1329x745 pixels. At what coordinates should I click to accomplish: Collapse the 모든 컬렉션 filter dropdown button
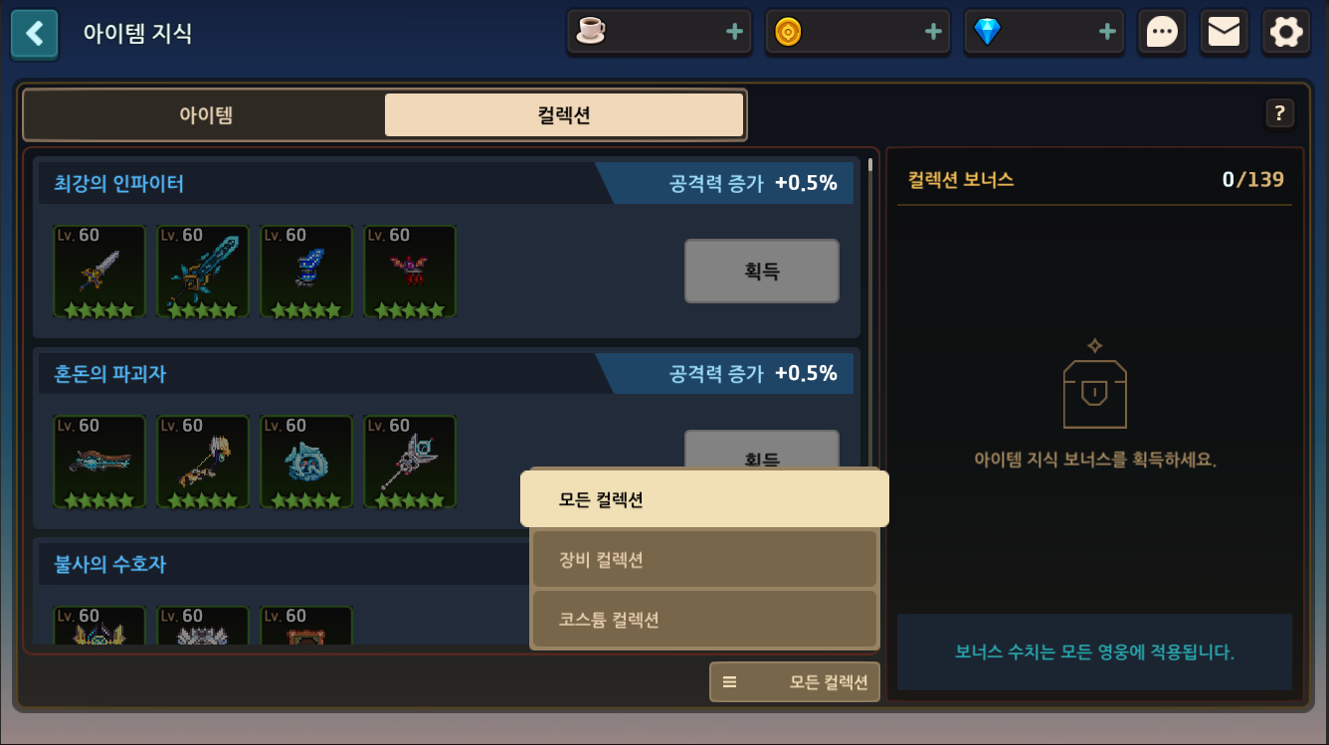795,682
